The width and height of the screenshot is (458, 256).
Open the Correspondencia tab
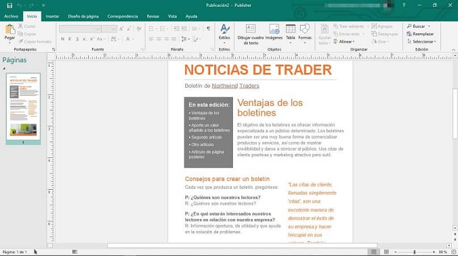pyautogui.click(x=123, y=16)
